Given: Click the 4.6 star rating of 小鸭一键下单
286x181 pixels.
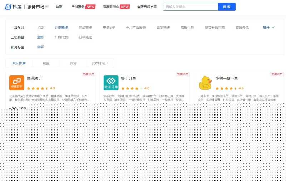Looking at the screenshot, I should tap(230, 88).
